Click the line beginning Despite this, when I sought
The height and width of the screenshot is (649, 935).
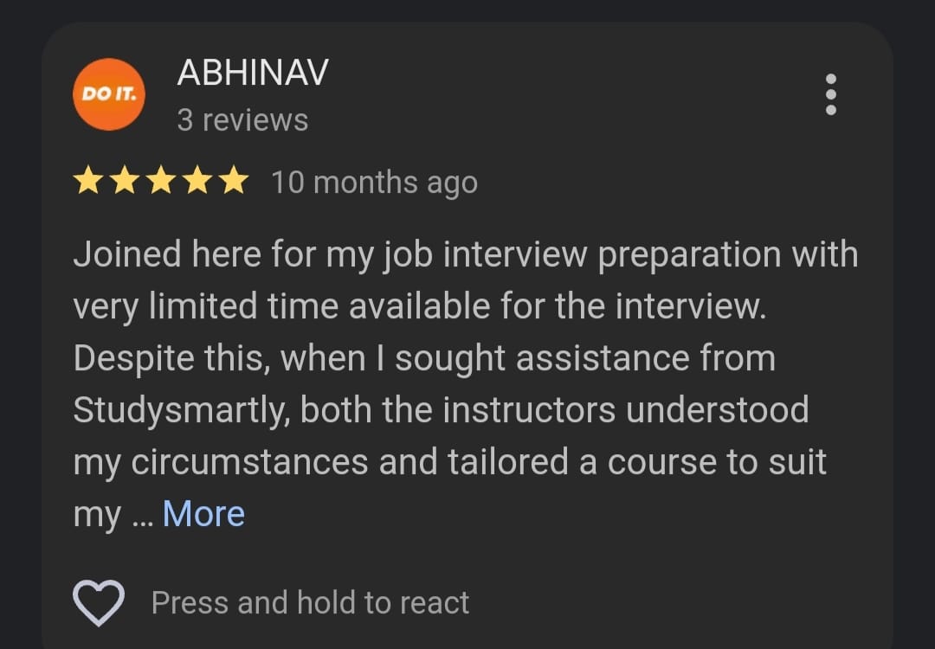click(x=424, y=359)
